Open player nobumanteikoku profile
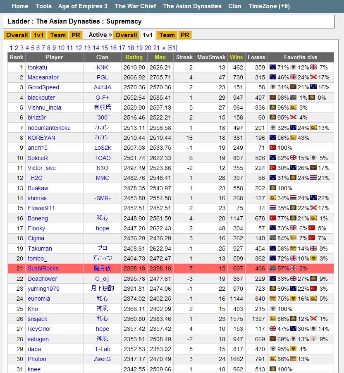 coord(49,128)
